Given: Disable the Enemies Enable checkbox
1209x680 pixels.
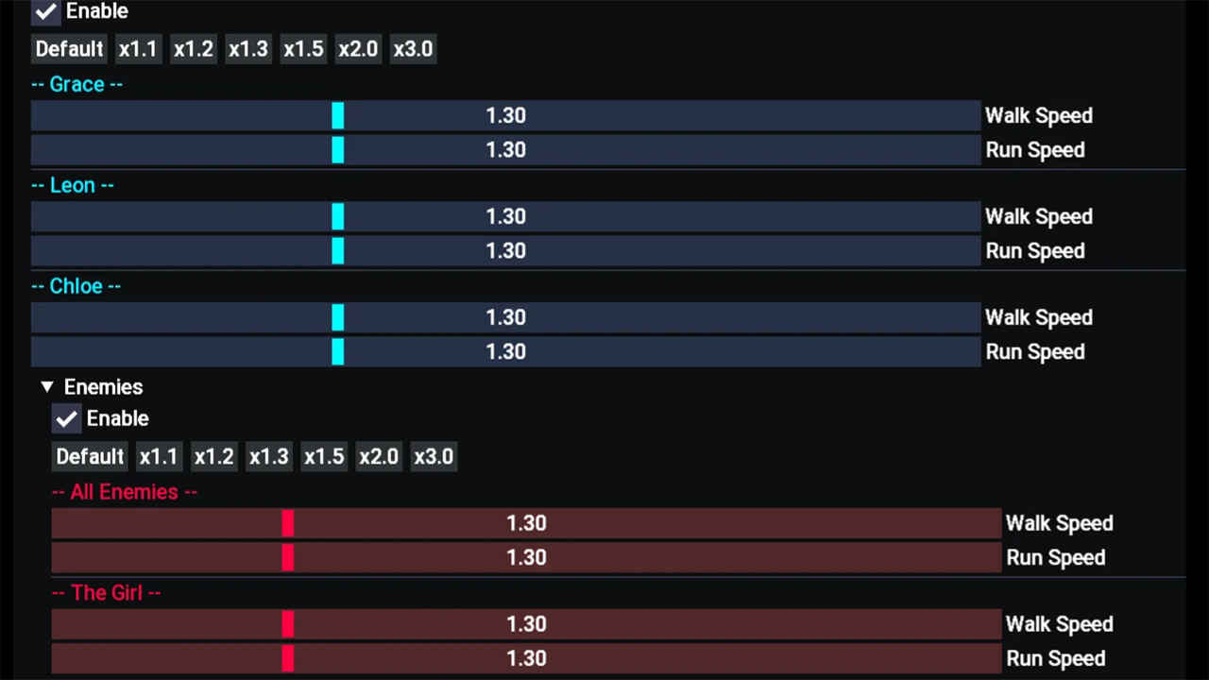Looking at the screenshot, I should pos(66,418).
